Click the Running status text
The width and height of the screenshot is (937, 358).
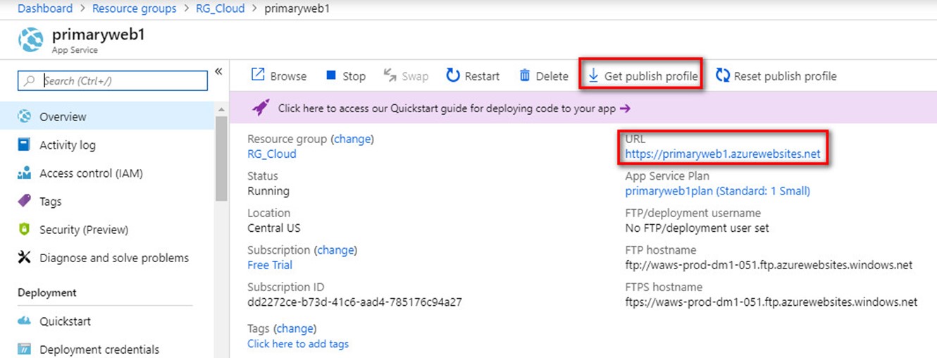pyautogui.click(x=268, y=191)
